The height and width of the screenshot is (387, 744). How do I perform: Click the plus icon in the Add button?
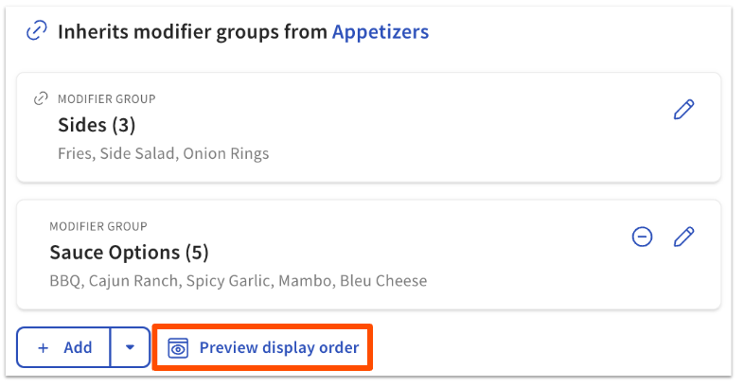[44, 347]
